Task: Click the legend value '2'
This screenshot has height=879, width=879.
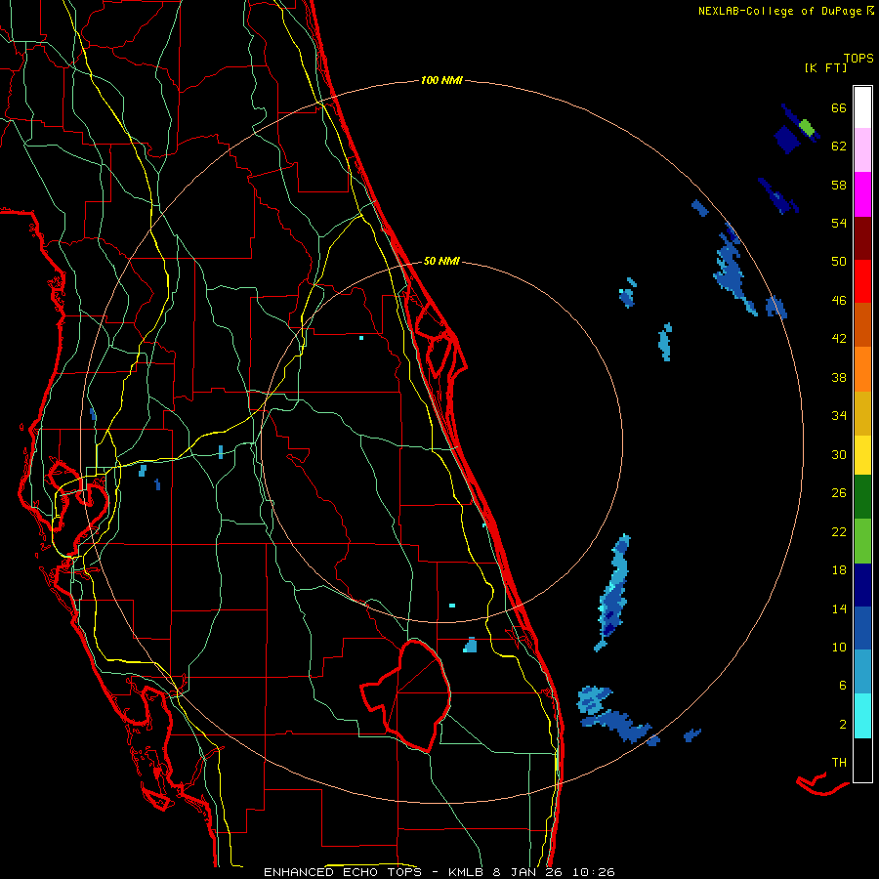Action: 842,725
